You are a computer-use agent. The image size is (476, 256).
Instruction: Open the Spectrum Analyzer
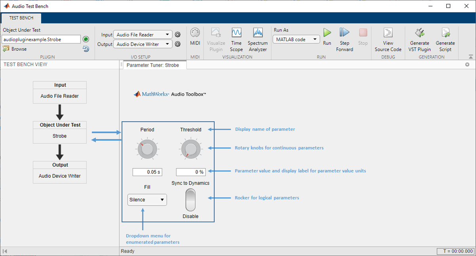(x=258, y=39)
